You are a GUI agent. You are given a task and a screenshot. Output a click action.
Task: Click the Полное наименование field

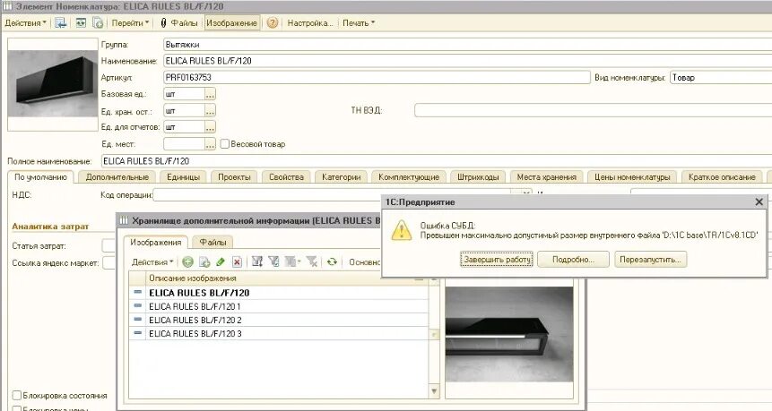[x=437, y=161]
